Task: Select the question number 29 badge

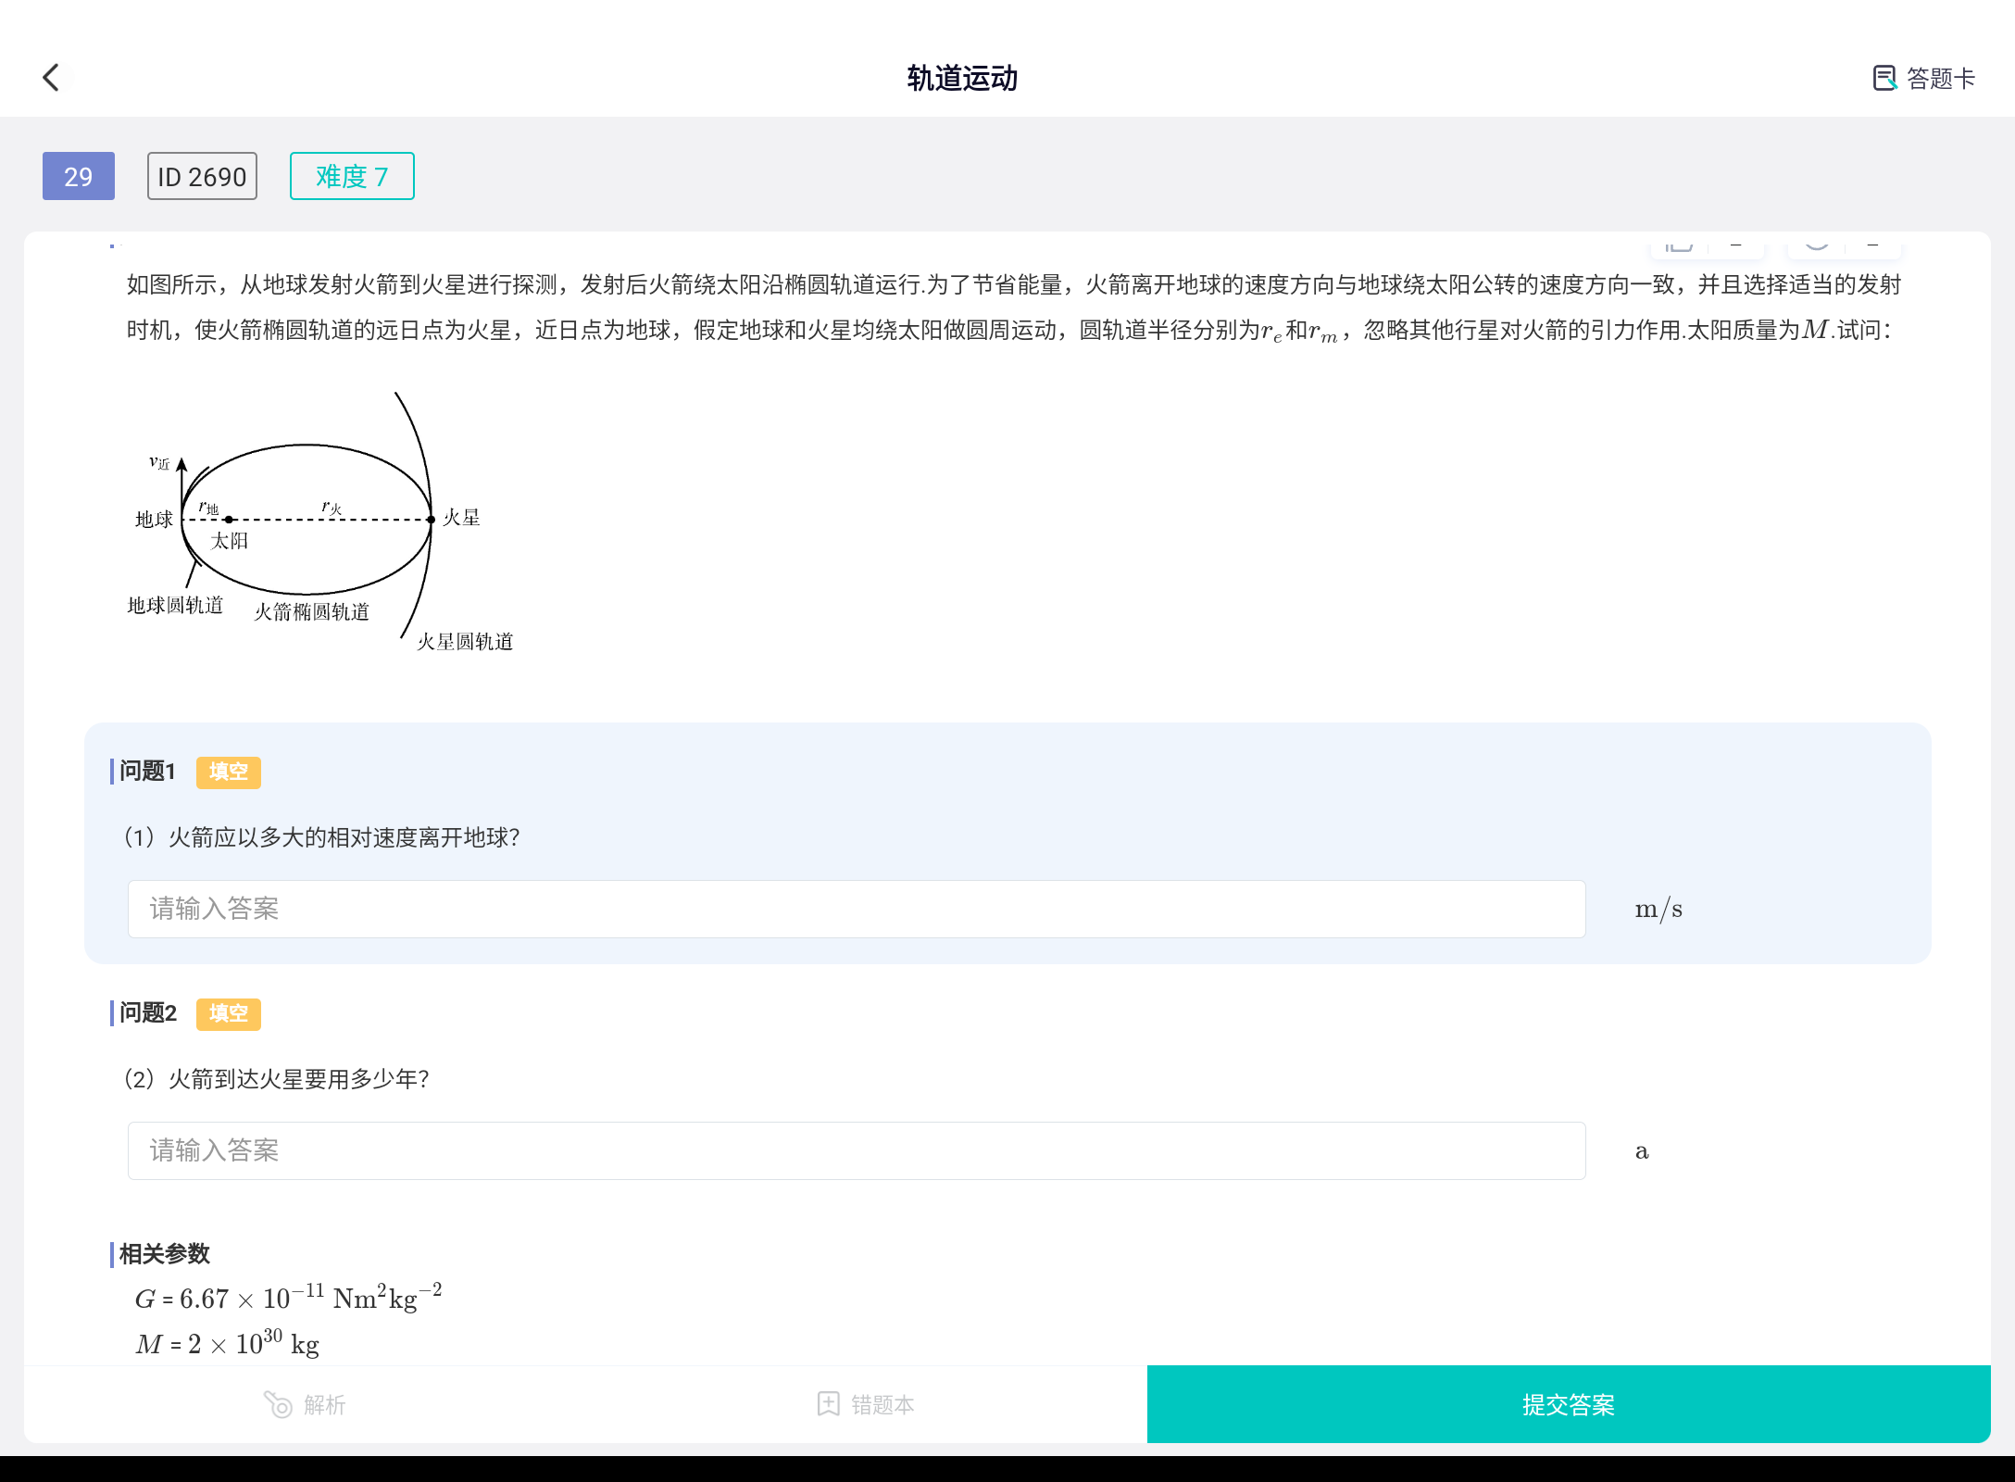Action: click(x=79, y=176)
